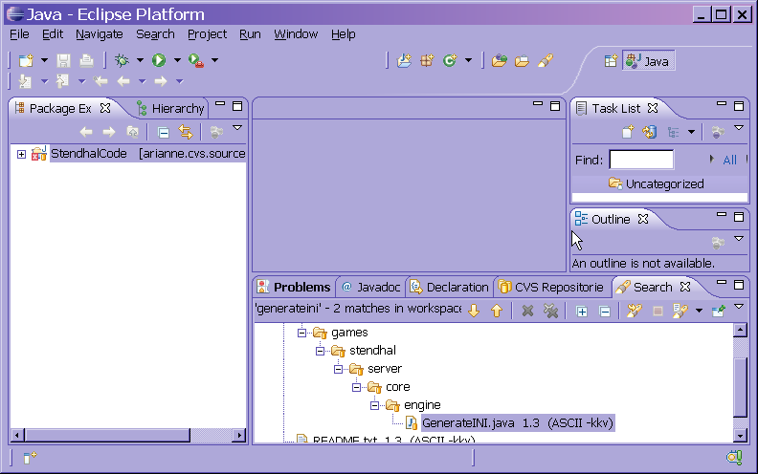The image size is (758, 474).
Task: Expand the StendhalCode project node
Action: [x=21, y=154]
